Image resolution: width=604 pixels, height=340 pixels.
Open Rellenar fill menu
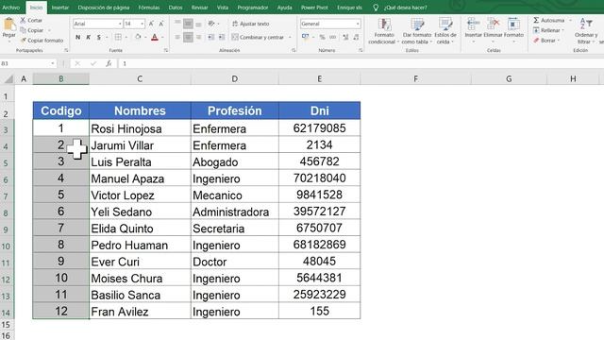[x=549, y=30]
